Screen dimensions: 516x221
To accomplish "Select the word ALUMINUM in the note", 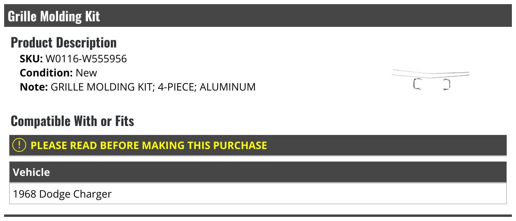I will [228, 87].
